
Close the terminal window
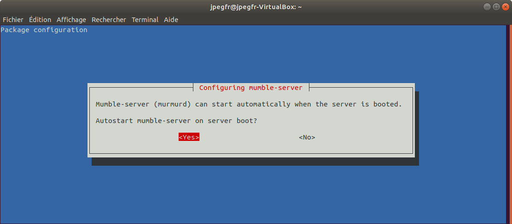505,6
